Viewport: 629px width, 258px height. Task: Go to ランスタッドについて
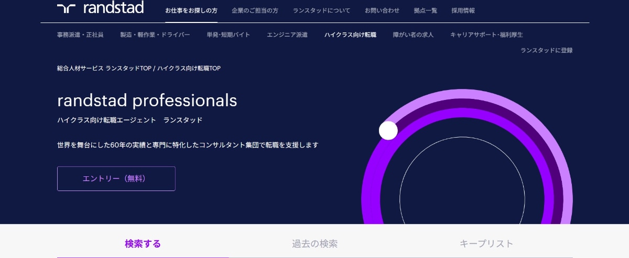[322, 10]
